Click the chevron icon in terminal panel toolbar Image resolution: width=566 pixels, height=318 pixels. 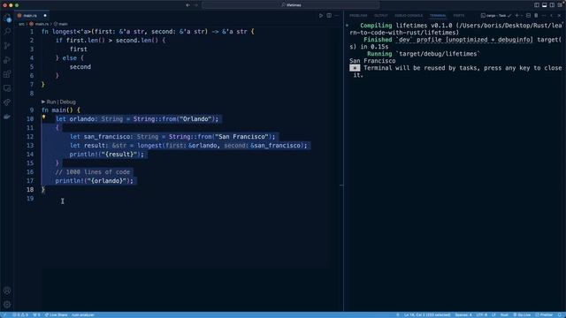[551, 16]
